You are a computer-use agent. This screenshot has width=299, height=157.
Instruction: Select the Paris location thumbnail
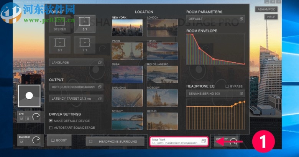127,51
